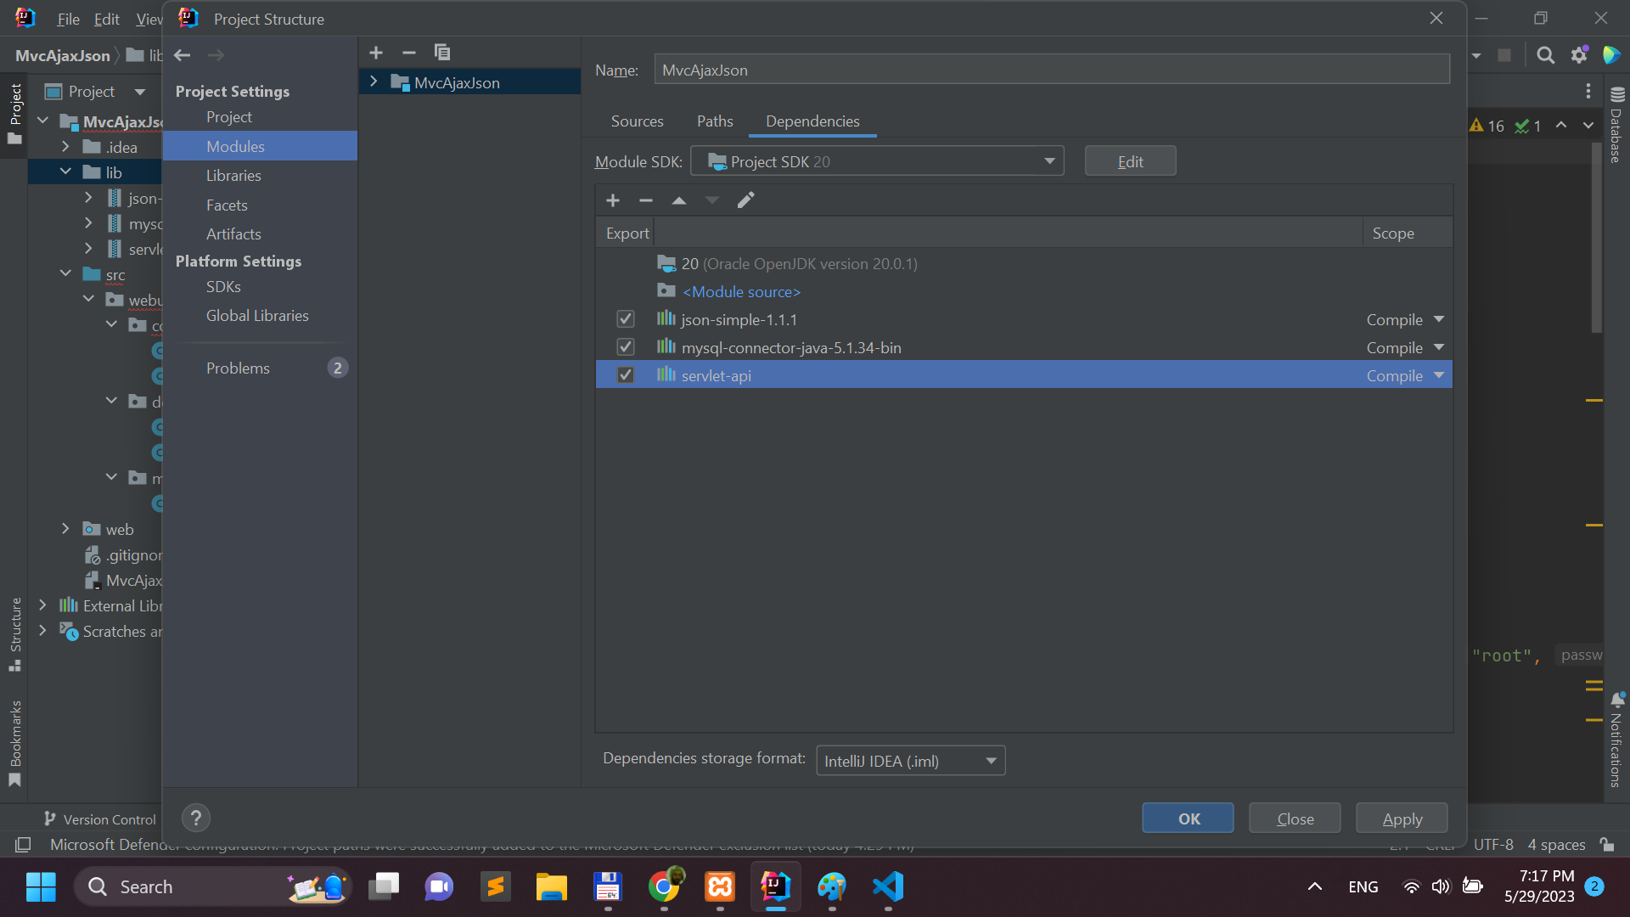Open IDE settings gear icon

point(1579,55)
